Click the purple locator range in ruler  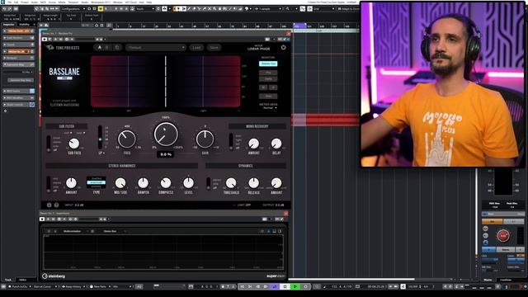pos(299,25)
